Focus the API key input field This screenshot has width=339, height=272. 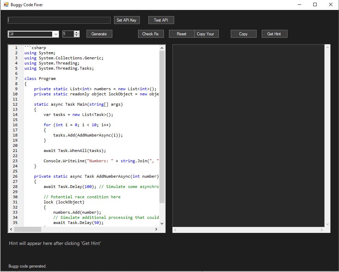point(59,20)
